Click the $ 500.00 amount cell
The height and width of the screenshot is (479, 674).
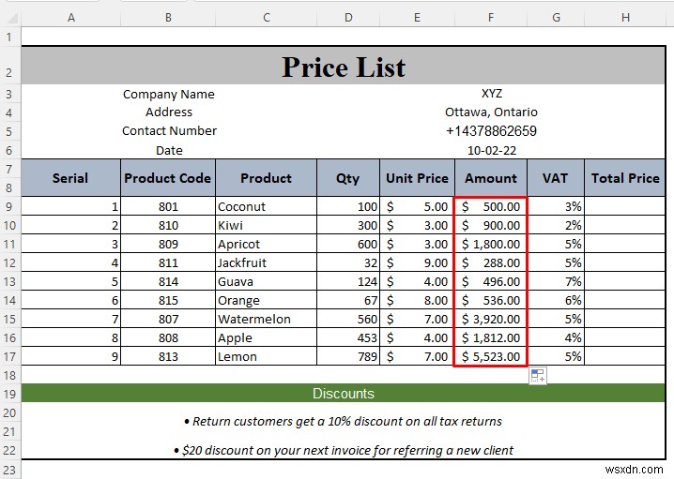click(x=491, y=206)
